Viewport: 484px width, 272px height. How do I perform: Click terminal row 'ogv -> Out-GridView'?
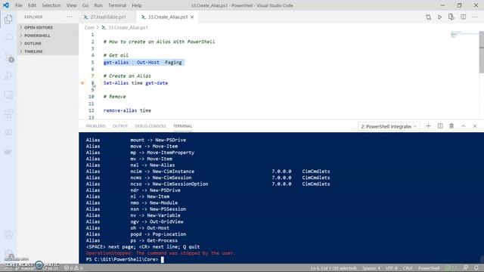point(157,221)
